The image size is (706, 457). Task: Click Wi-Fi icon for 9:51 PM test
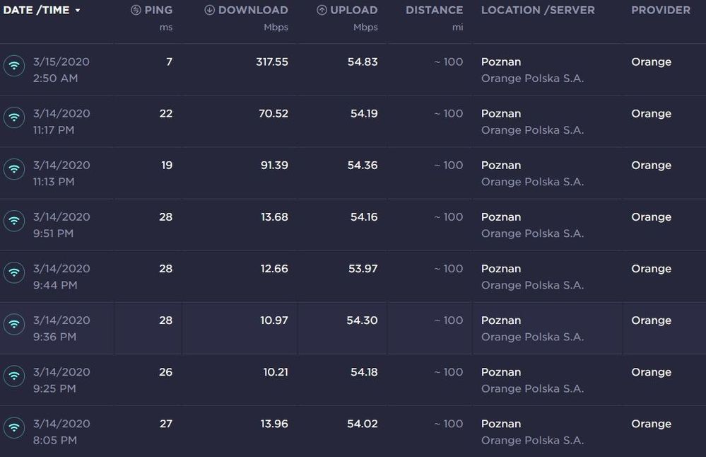click(14, 221)
